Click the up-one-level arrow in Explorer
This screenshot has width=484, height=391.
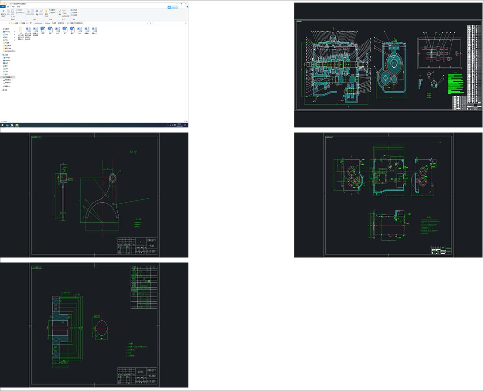coord(9,23)
